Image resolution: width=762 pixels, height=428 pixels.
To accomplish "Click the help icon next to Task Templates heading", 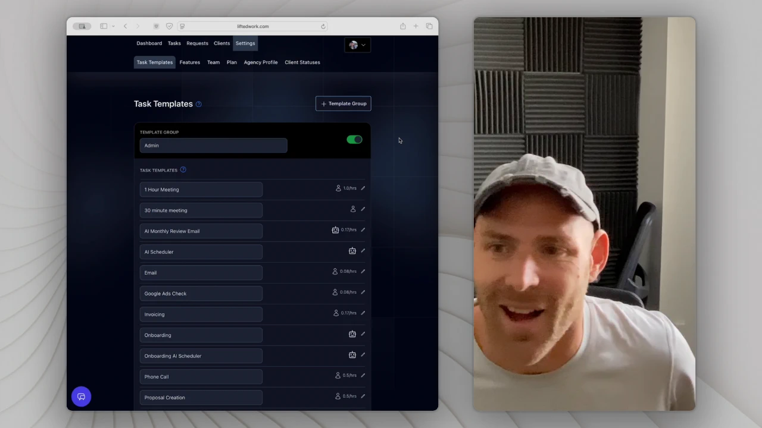I will click(199, 104).
